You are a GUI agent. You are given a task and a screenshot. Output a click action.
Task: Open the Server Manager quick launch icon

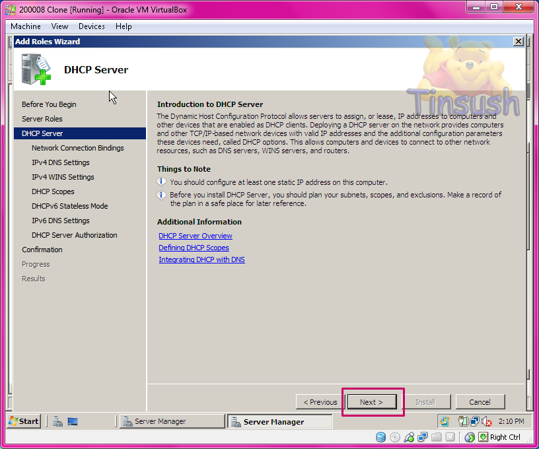[57, 421]
